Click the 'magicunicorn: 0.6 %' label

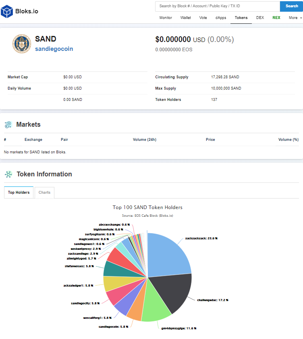[x=94, y=239]
